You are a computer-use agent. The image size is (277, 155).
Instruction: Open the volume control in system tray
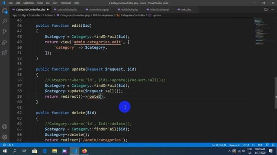[244, 151]
